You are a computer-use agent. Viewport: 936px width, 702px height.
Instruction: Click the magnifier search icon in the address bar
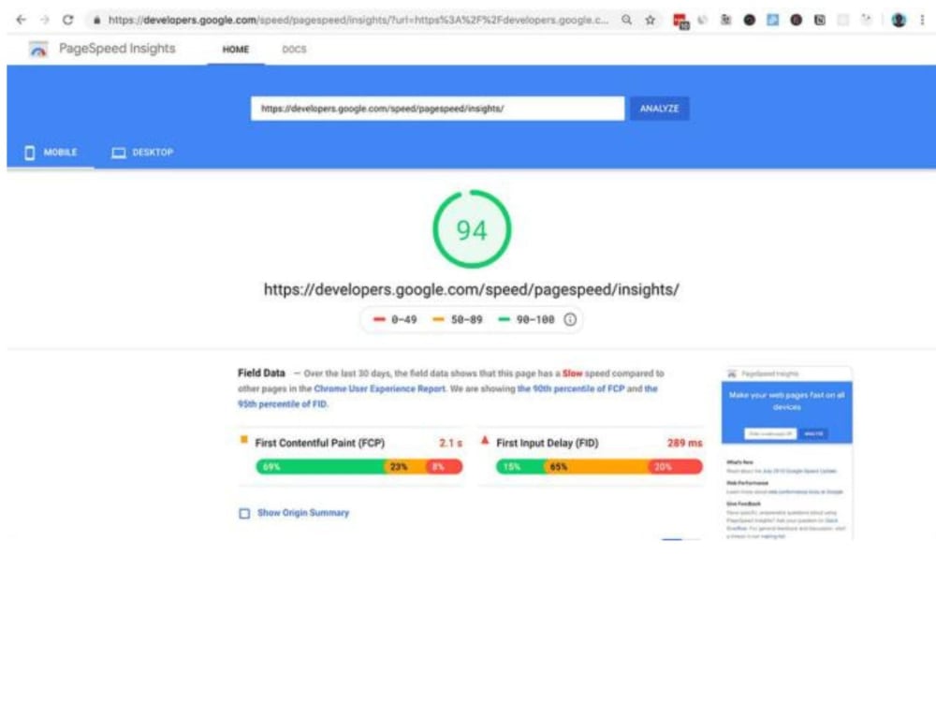(x=626, y=20)
